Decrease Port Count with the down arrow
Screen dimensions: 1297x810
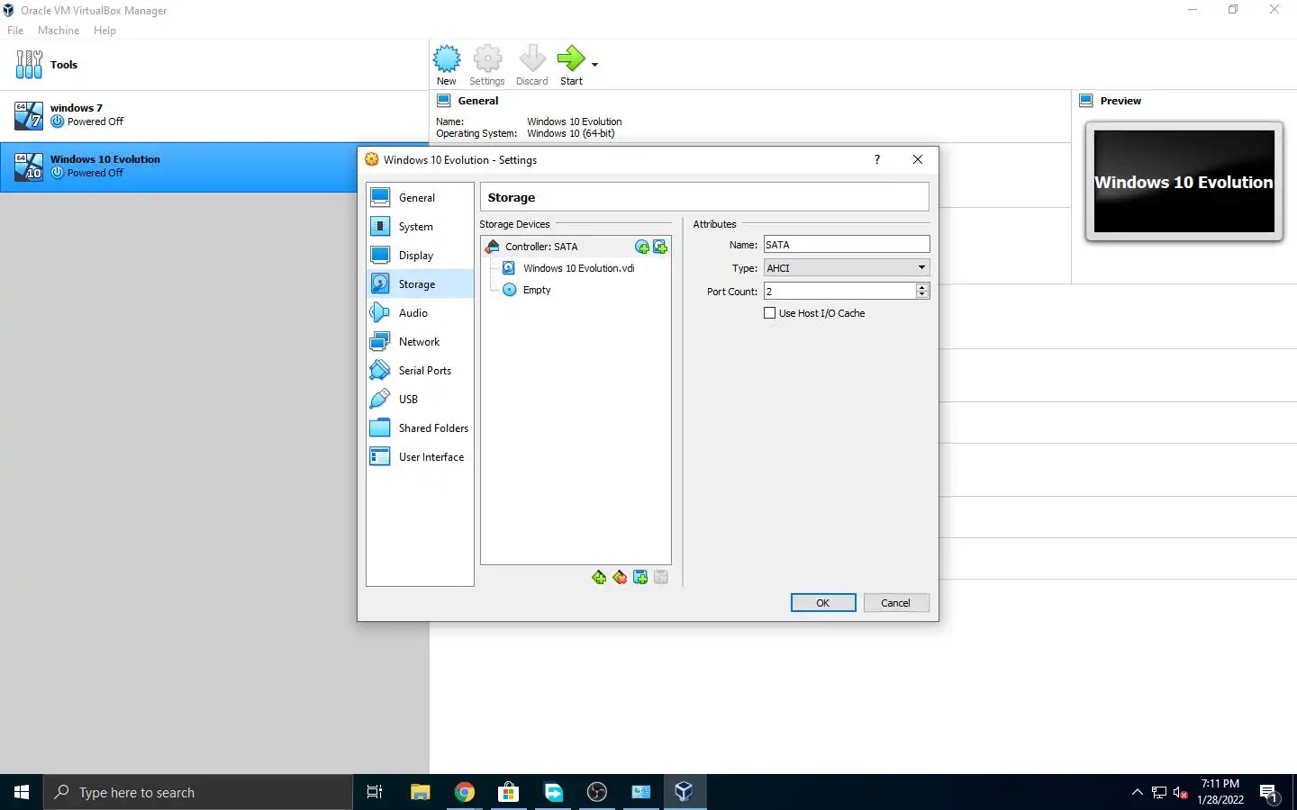[921, 295]
